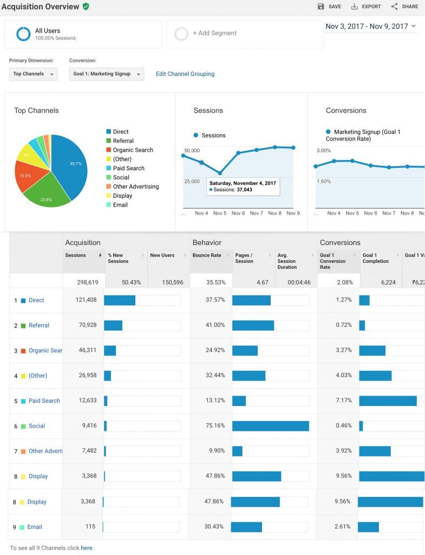The image size is (425, 555).
Task: Click the Nov 5 data point on Sessions chart
Action: [x=220, y=173]
